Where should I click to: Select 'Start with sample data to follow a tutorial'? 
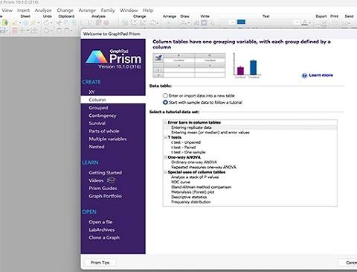pyautogui.click(x=165, y=102)
